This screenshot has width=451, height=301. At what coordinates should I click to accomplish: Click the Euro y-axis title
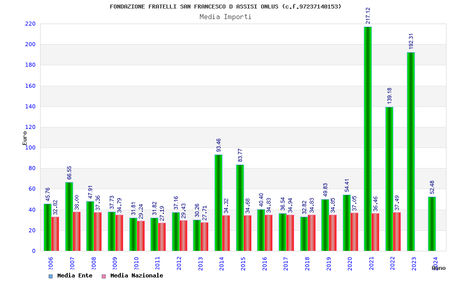25,138
